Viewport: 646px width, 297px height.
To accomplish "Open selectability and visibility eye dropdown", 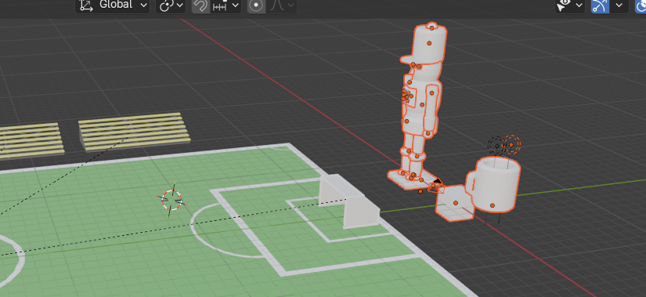I will (570, 5).
